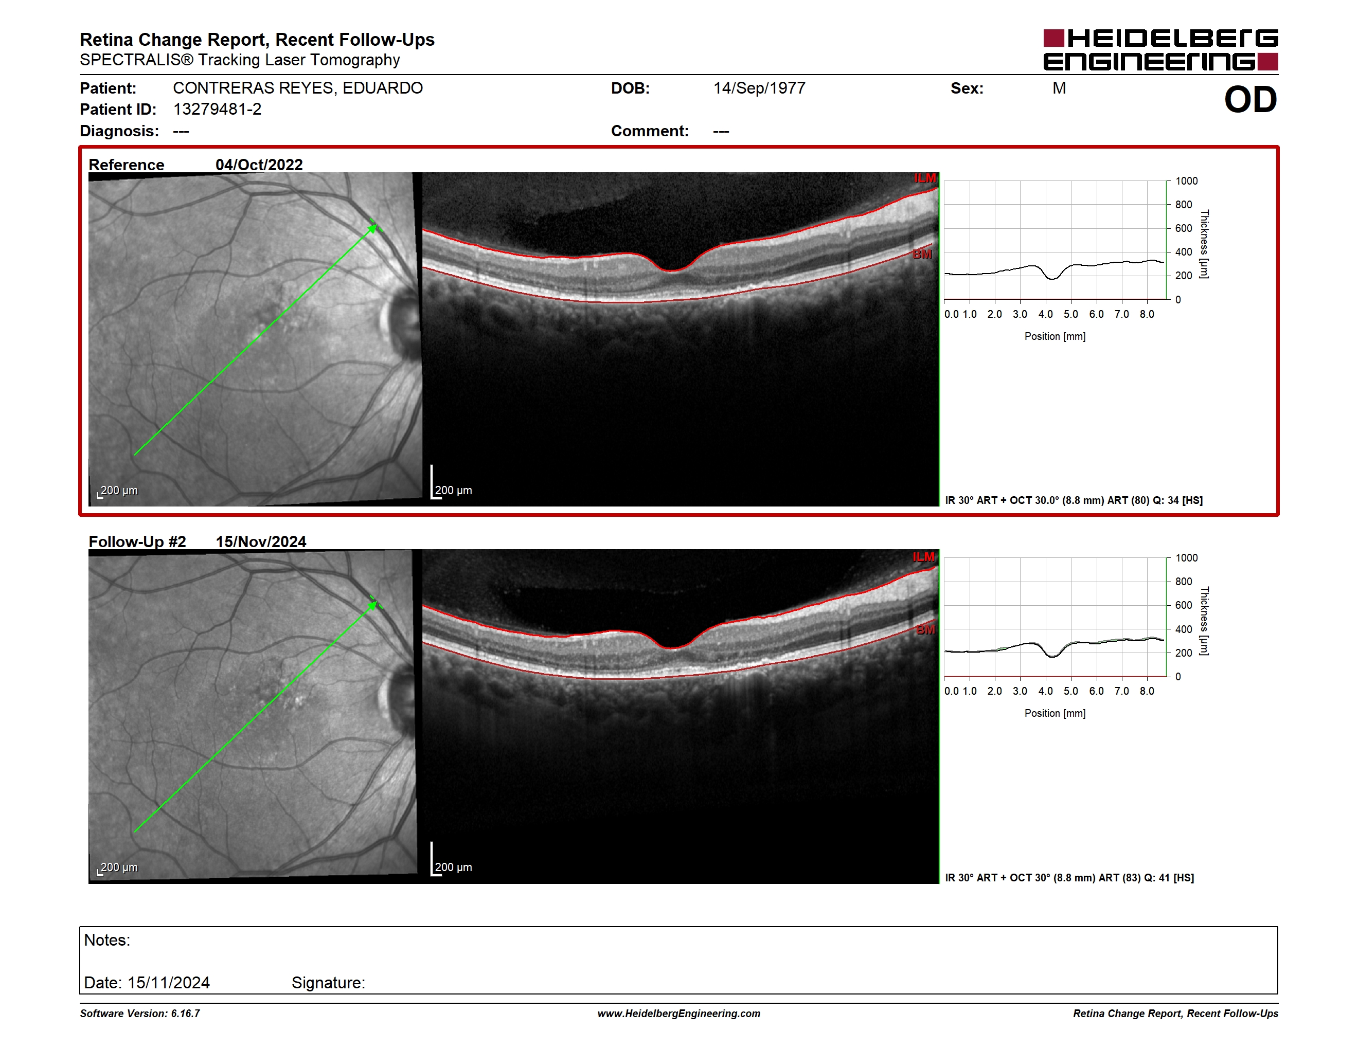1358x1049 pixels.
Task: Click the 'Diagnosis:' label
Action: tap(119, 131)
